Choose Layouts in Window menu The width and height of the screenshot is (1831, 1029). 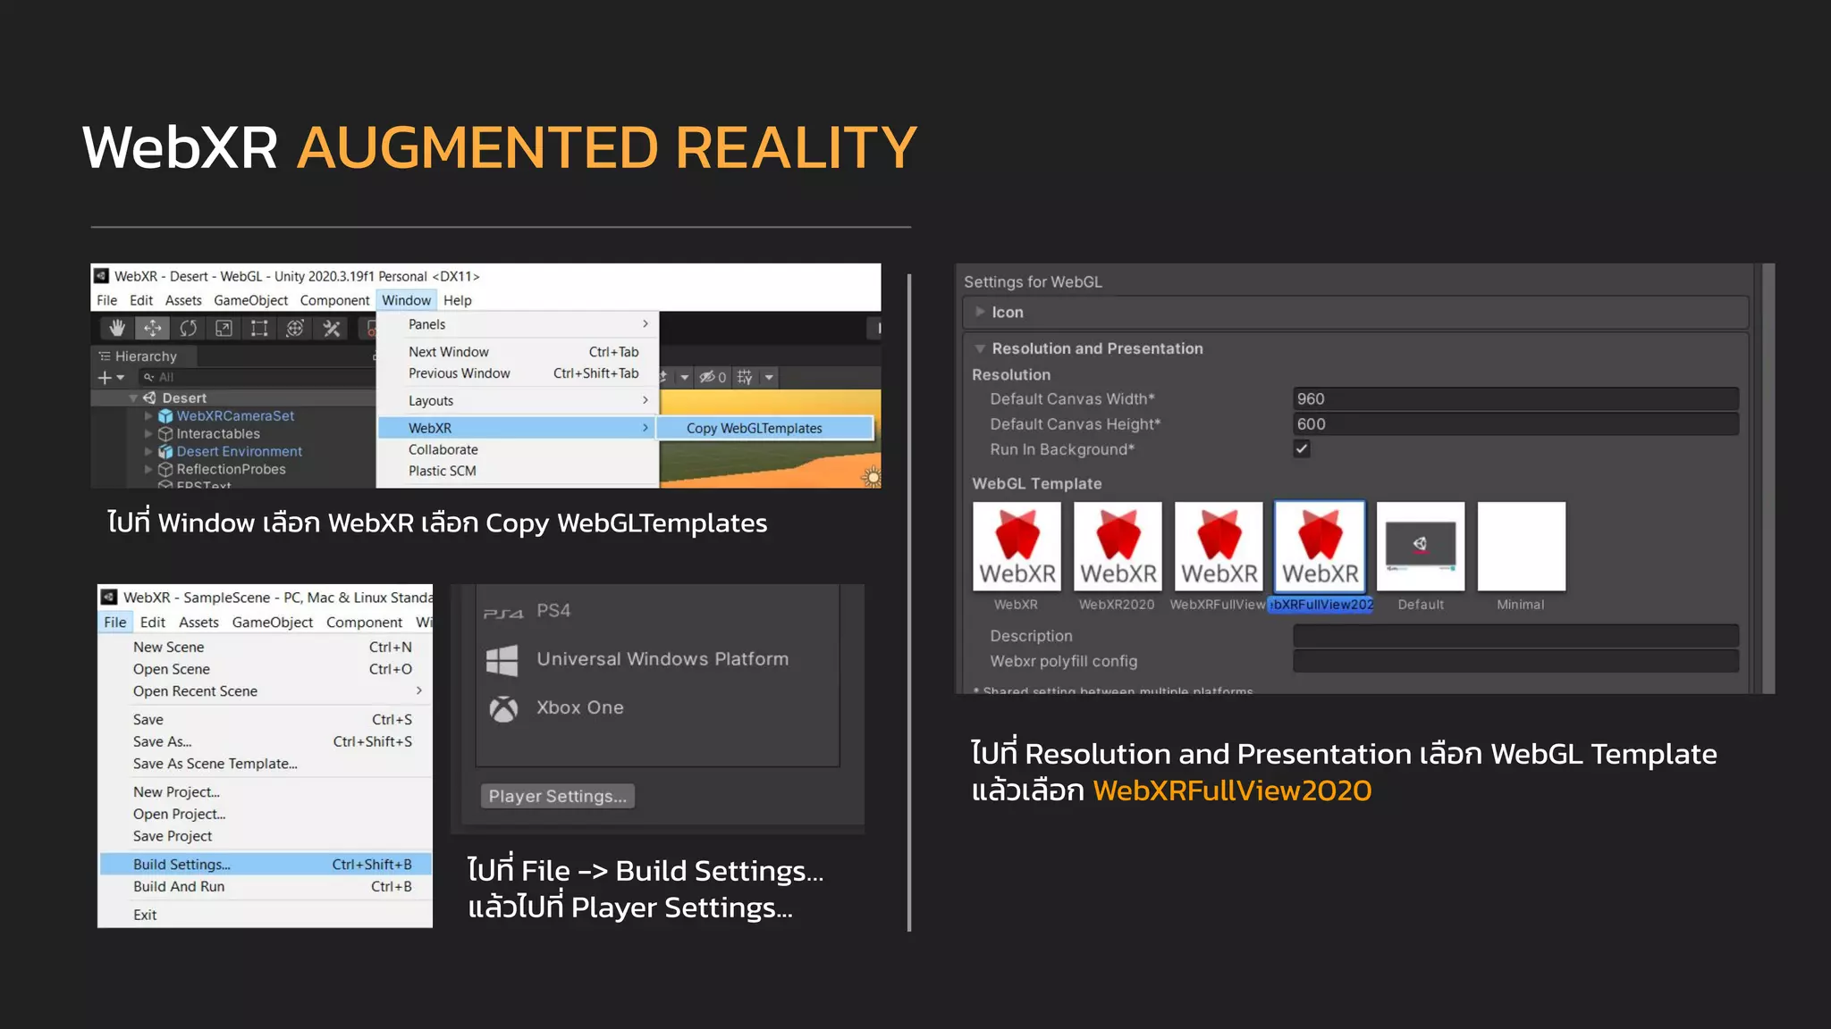518,401
